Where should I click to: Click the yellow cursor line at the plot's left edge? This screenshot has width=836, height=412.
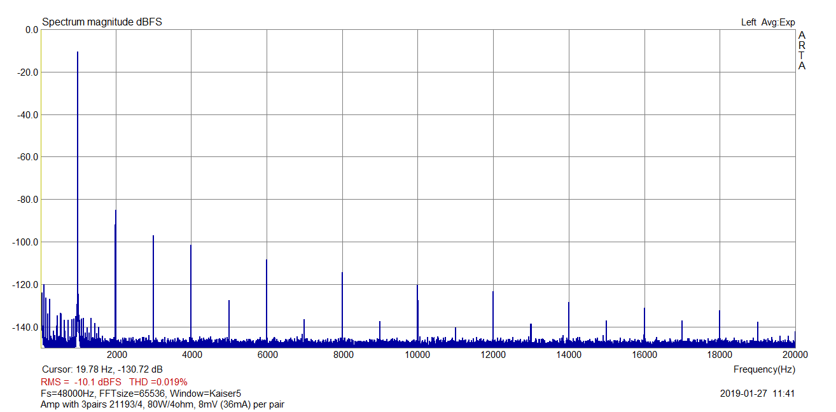click(x=41, y=188)
